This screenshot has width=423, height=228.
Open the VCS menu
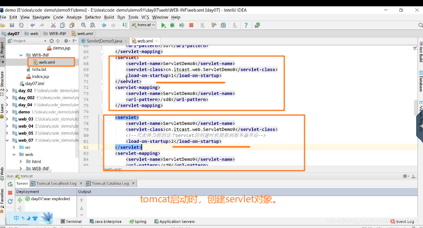pyautogui.click(x=145, y=17)
